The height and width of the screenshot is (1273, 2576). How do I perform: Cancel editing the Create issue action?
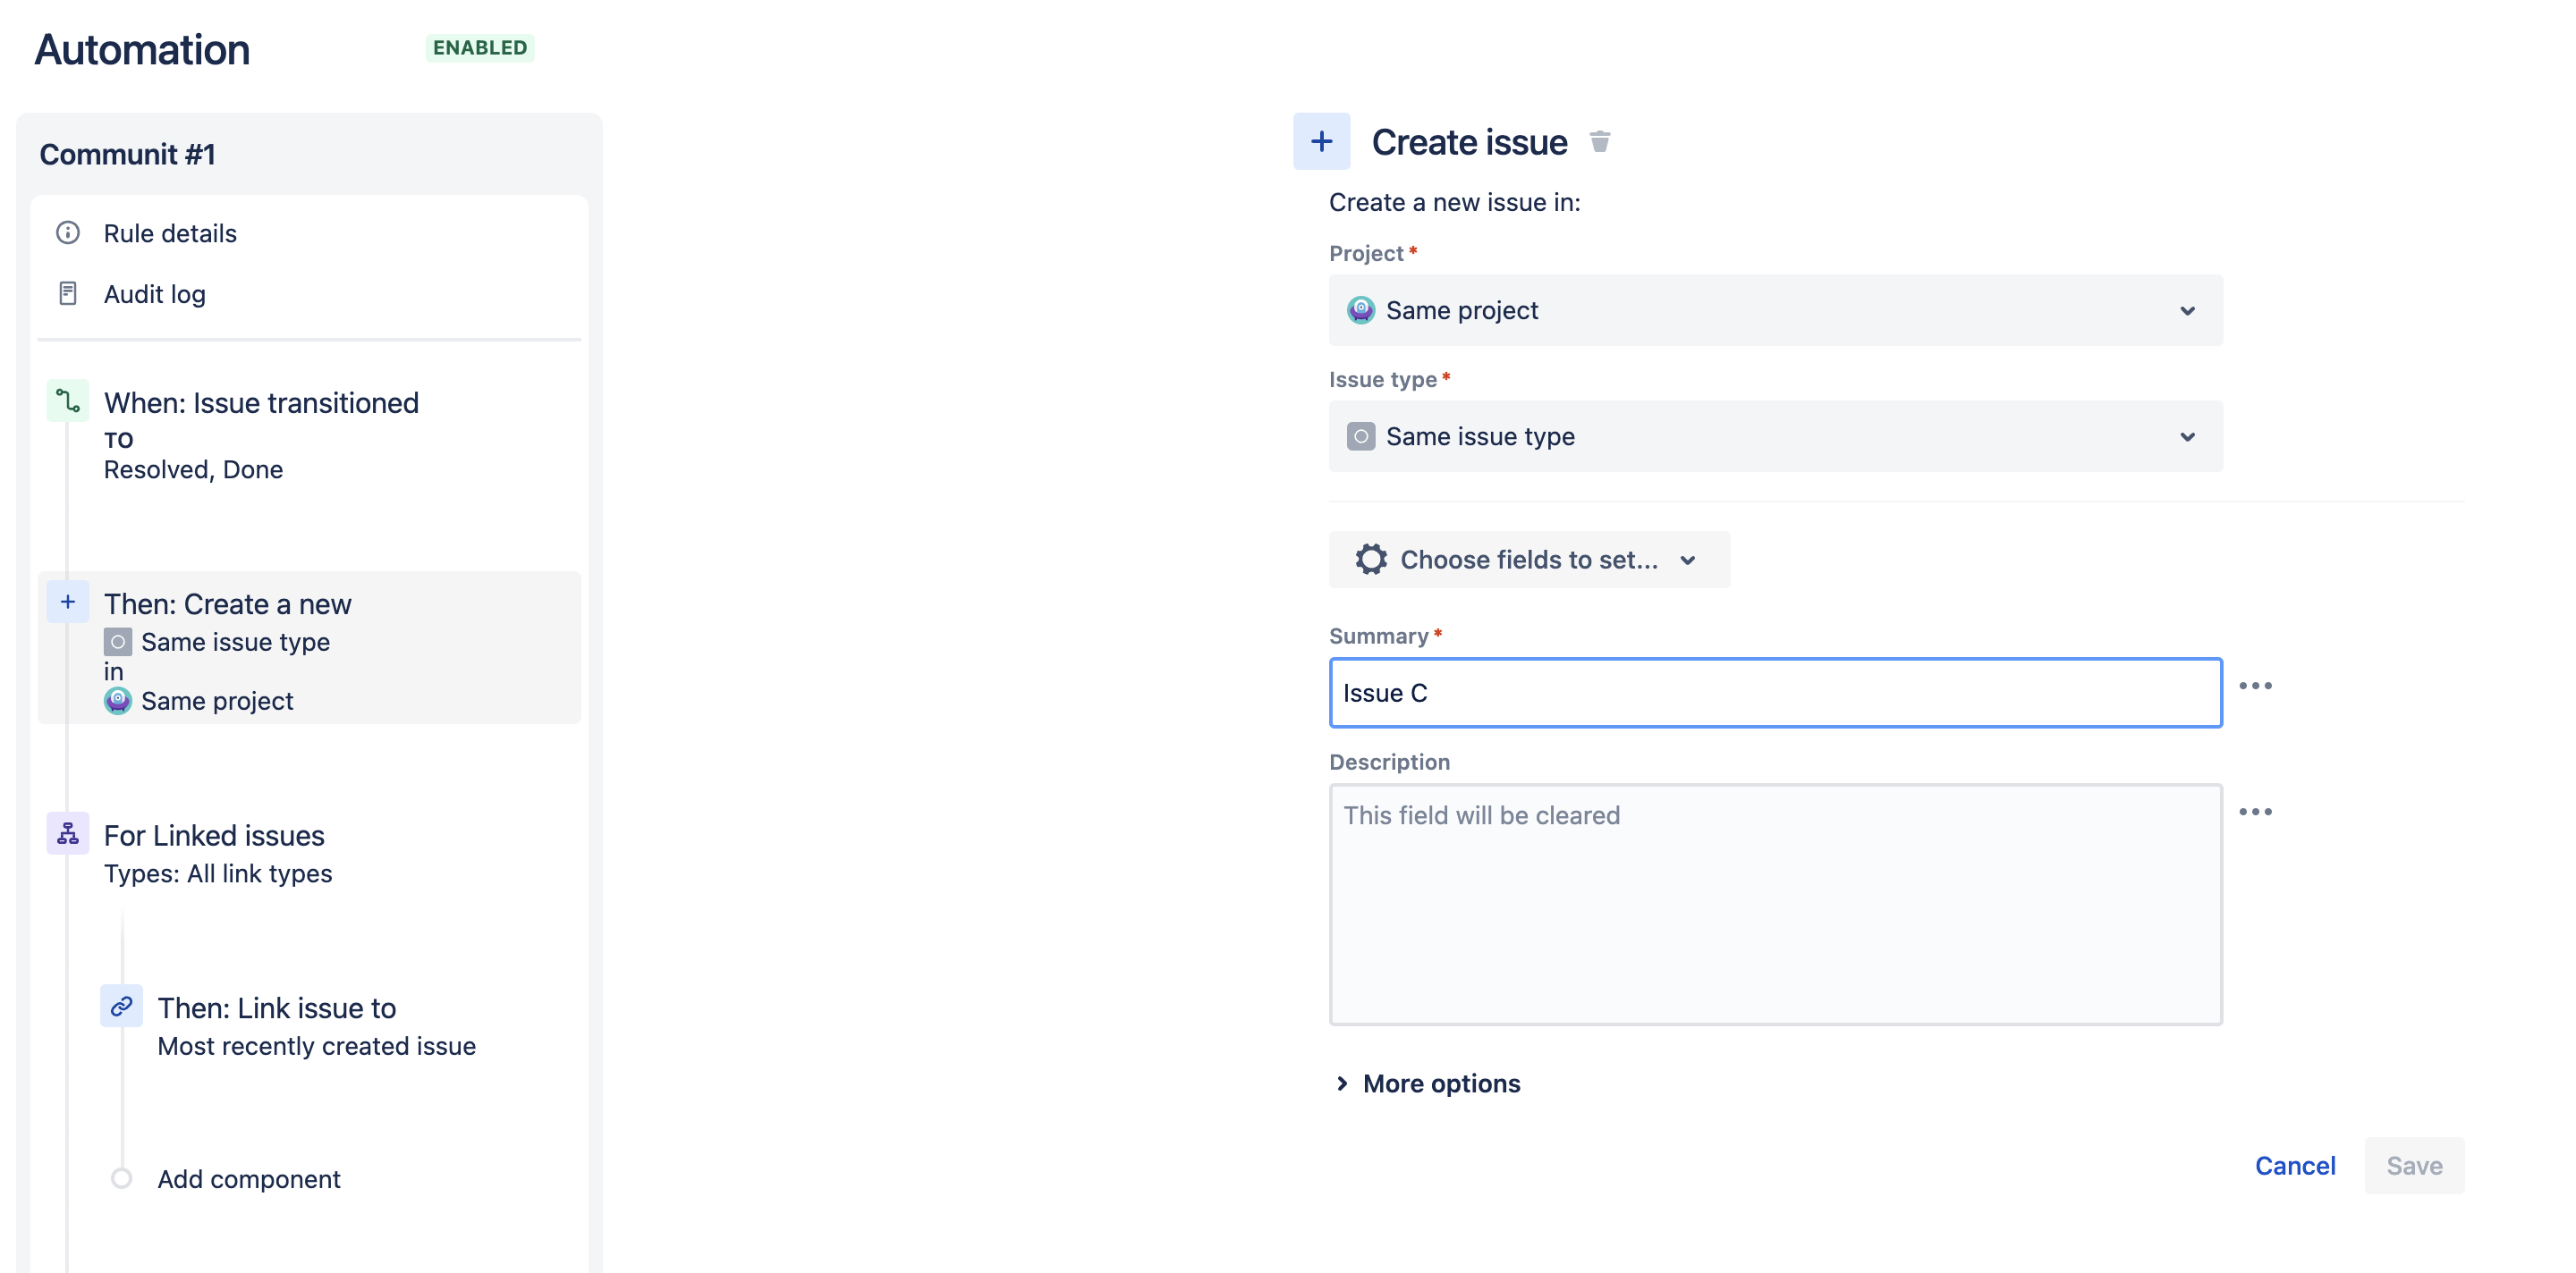pos(2296,1165)
